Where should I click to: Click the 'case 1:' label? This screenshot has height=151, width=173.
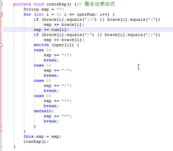pos(42,65)
